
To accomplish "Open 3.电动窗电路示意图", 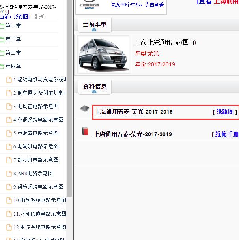I will click(36, 106).
